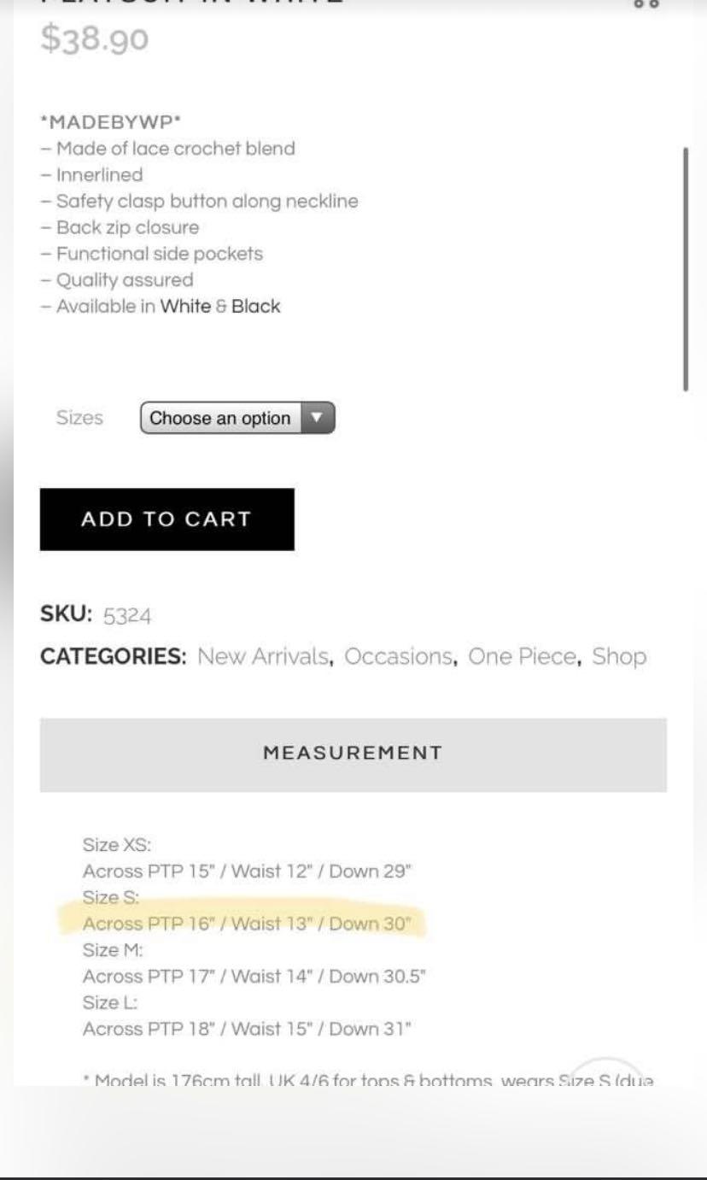This screenshot has height=1180, width=707.
Task: Select the MEASUREMENT tab
Action: [x=353, y=754]
